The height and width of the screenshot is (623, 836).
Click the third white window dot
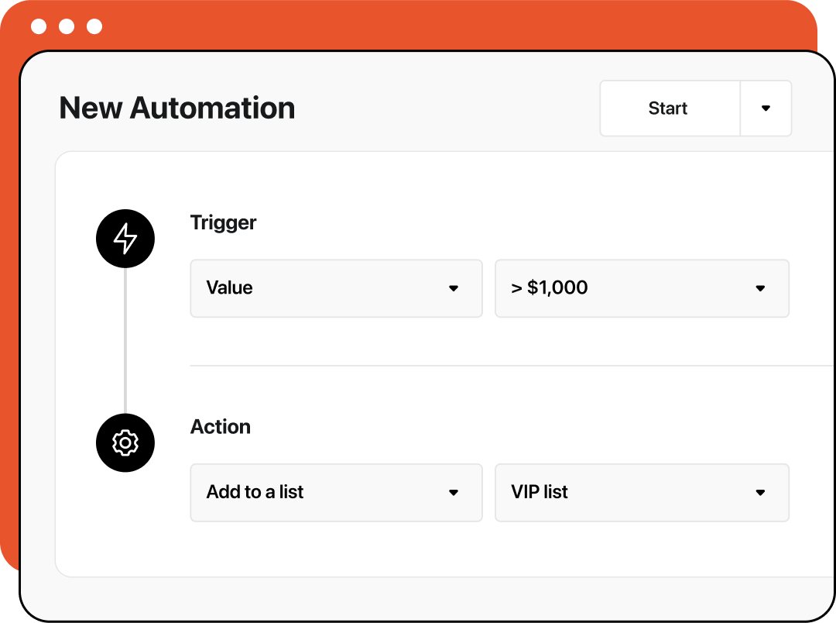94,27
